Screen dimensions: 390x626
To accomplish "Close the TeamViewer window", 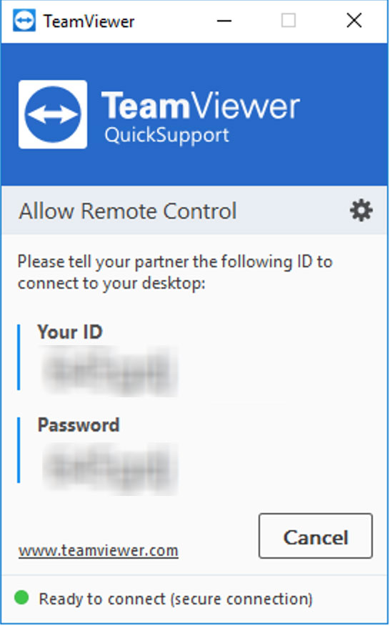I will point(354,21).
